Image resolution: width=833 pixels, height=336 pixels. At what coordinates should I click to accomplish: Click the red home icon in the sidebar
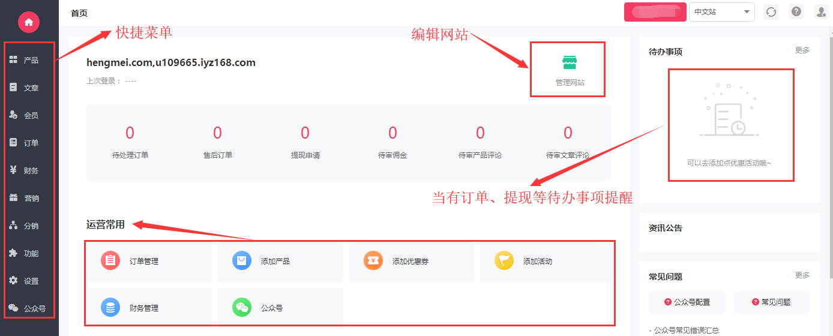click(28, 23)
